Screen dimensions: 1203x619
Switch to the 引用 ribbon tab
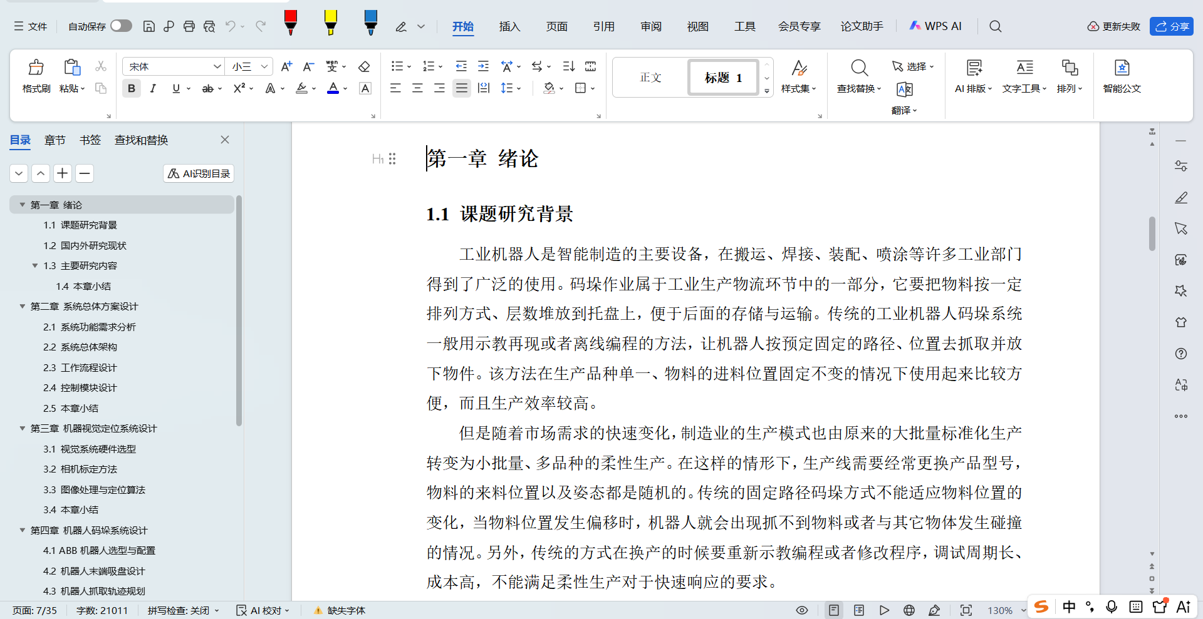point(603,26)
